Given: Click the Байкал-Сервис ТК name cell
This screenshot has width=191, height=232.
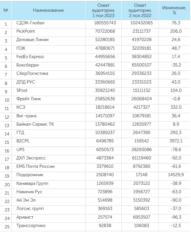Looking at the screenshot, I should pyautogui.click(x=35, y=124).
